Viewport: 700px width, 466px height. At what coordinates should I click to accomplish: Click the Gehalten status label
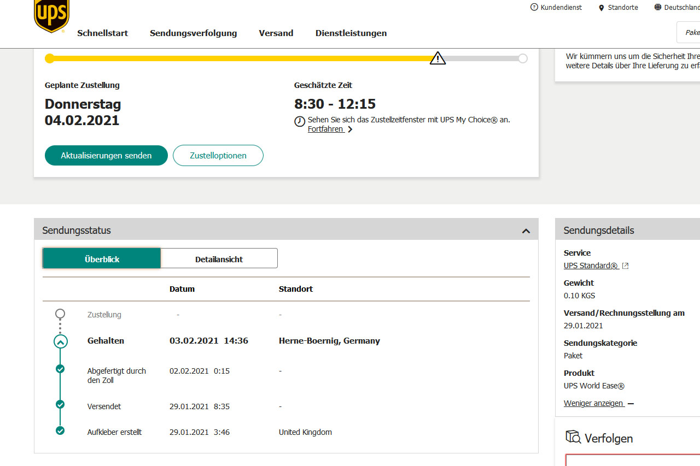(x=106, y=341)
